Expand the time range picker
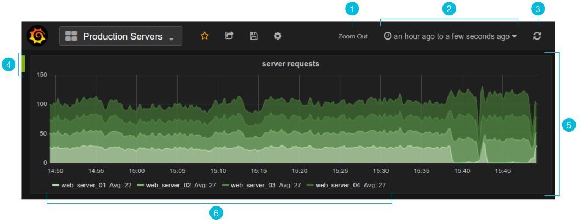Screen dimensions: 581x224 pos(450,36)
